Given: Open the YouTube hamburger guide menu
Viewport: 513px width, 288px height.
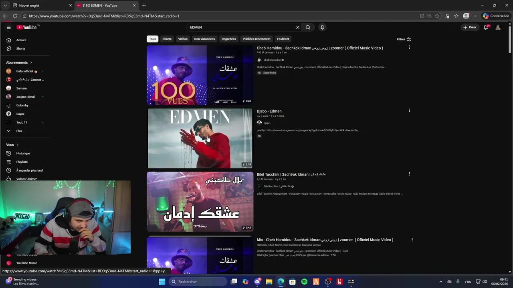Looking at the screenshot, I should (x=8, y=27).
